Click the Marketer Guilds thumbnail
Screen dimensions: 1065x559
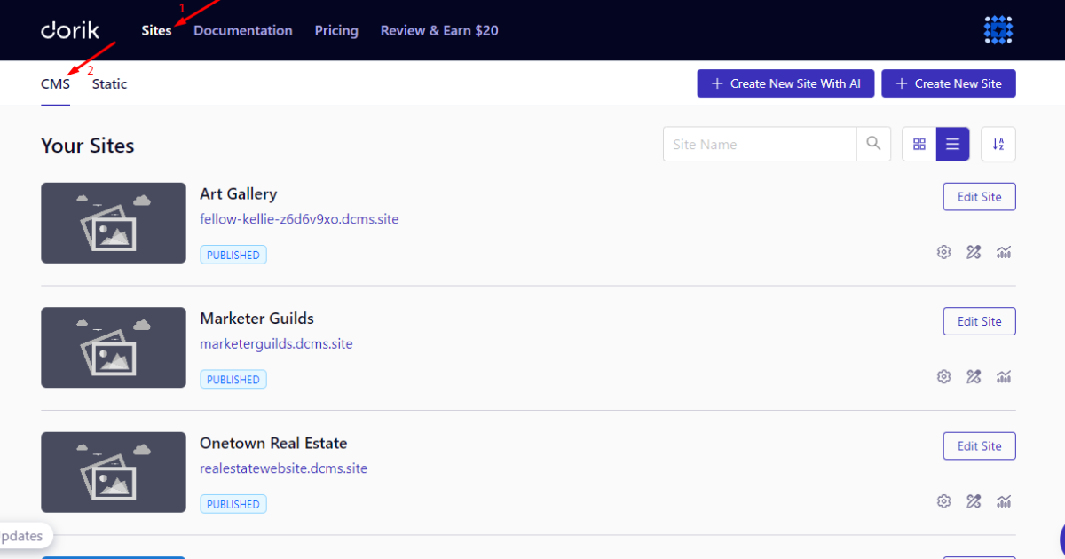coord(114,348)
